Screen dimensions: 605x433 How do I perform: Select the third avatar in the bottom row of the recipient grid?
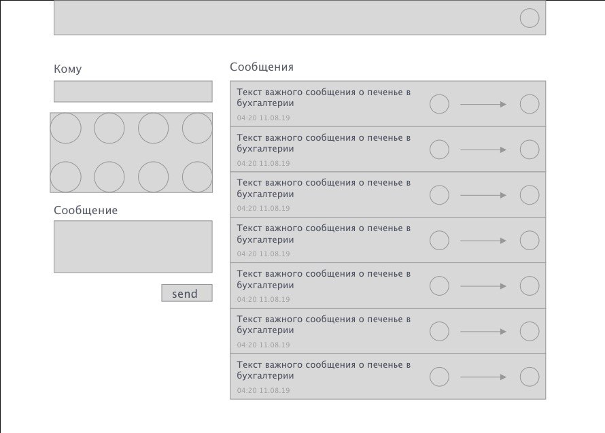(153, 177)
